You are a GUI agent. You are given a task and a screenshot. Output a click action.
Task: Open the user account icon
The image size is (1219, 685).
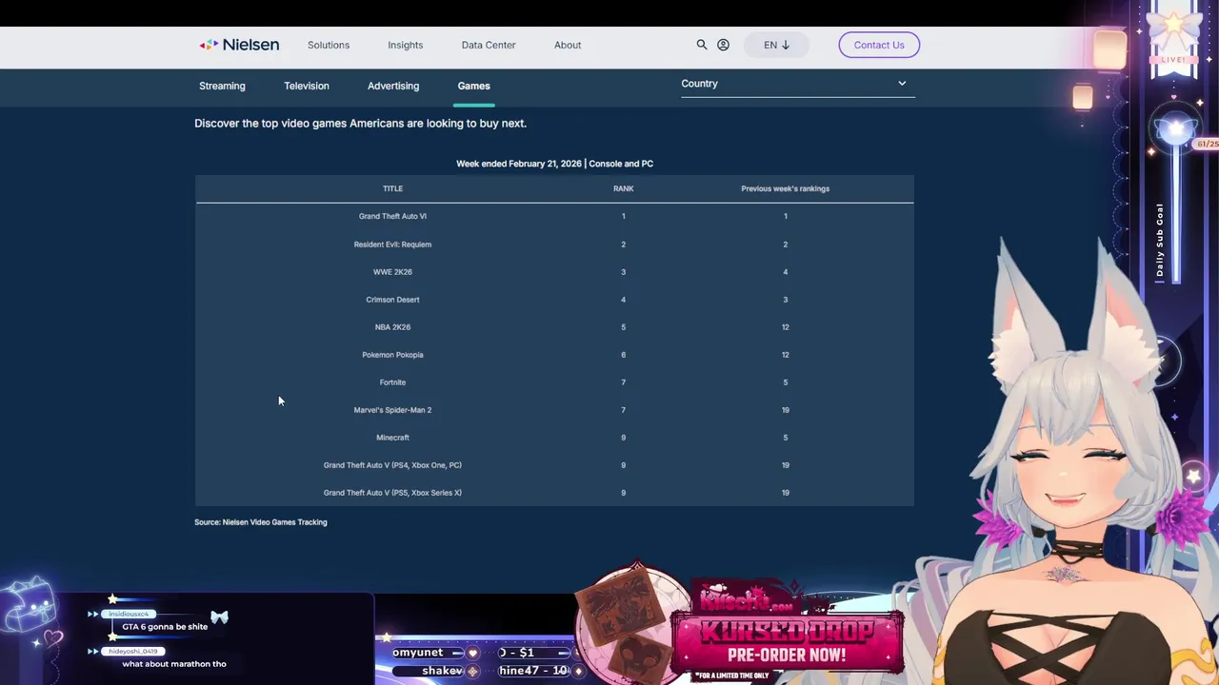723,45
